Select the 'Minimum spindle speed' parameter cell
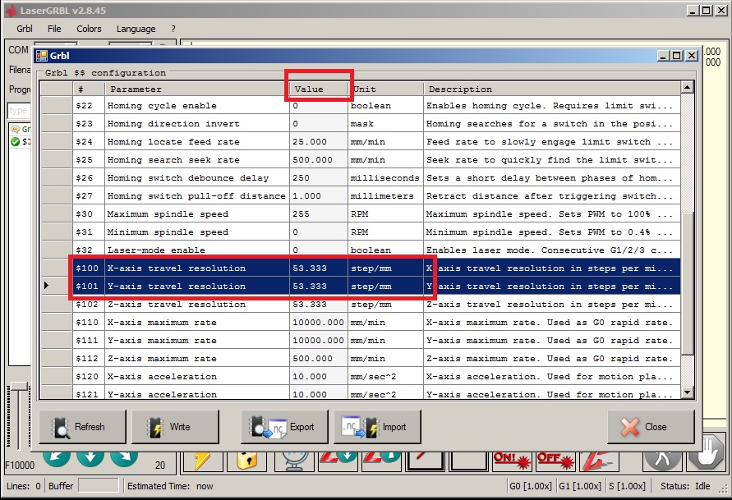The height and width of the screenshot is (500, 732). pos(196,232)
